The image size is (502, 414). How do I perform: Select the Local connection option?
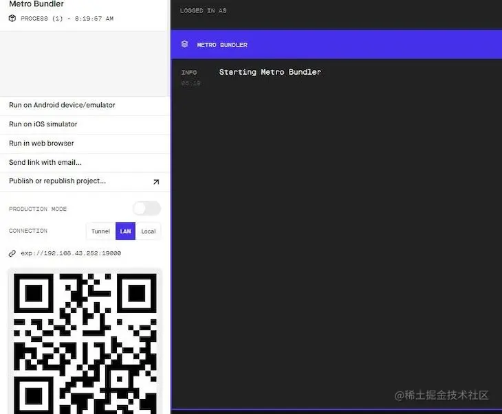pos(149,231)
